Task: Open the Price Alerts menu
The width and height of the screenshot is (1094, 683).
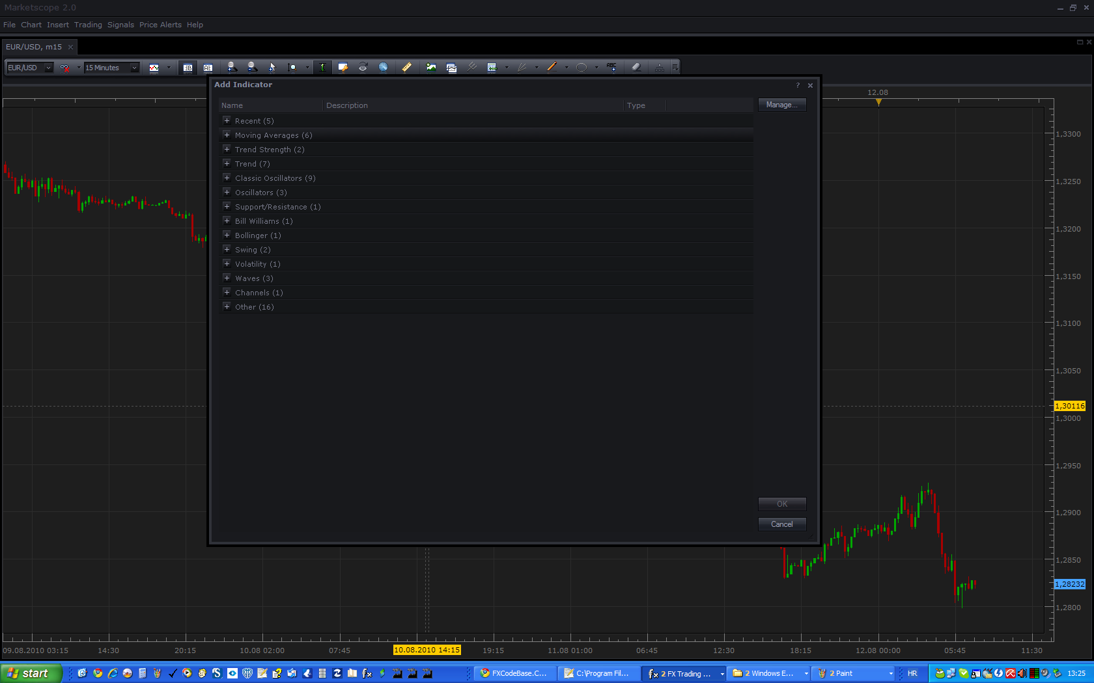Action: pos(160,25)
